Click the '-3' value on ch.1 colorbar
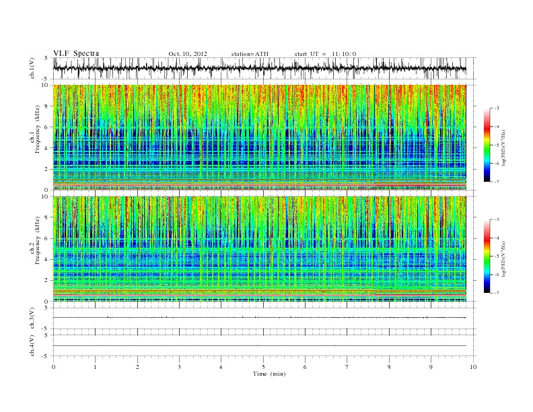The width and height of the screenshot is (533, 412). tap(496, 108)
